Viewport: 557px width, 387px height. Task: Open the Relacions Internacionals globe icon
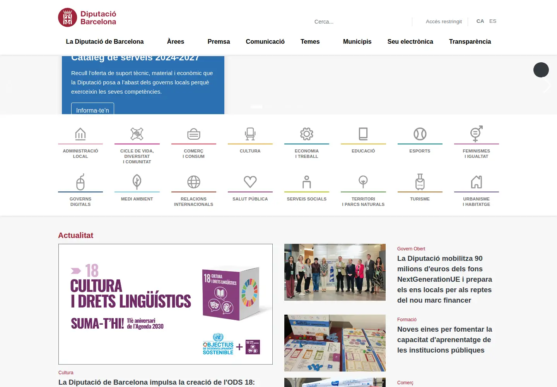pos(194,182)
